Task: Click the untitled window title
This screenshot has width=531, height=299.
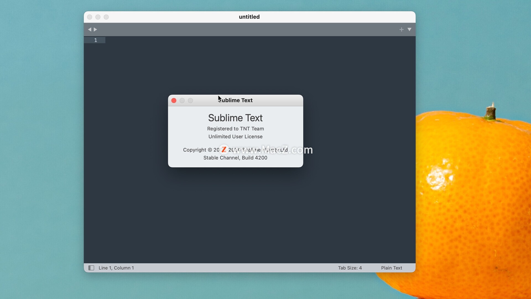Action: point(249,17)
